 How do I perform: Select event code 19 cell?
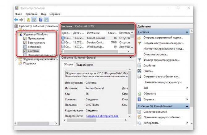115,47
